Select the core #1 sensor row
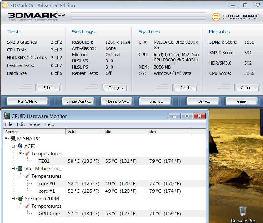Viewport: 263px width, 223px height. pos(122,191)
